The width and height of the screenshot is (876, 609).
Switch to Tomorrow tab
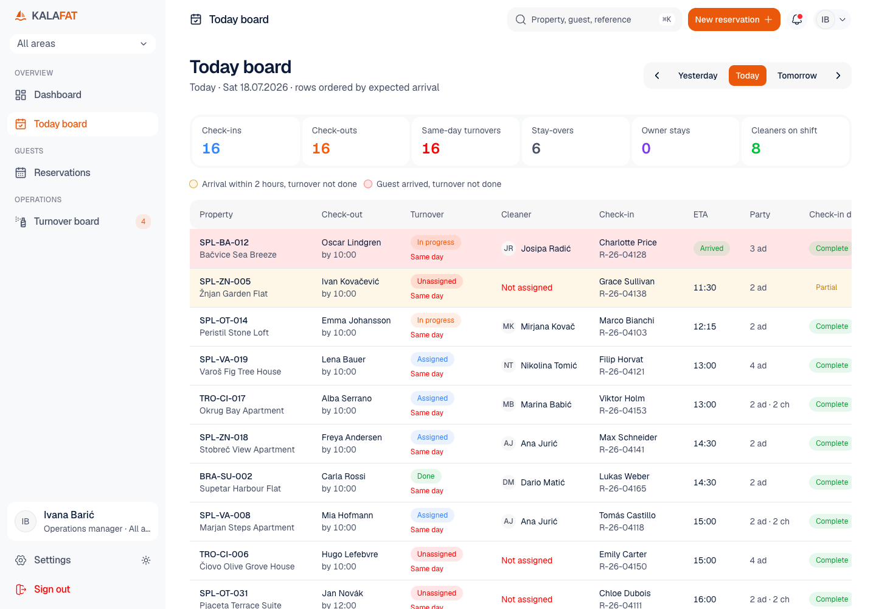point(797,76)
